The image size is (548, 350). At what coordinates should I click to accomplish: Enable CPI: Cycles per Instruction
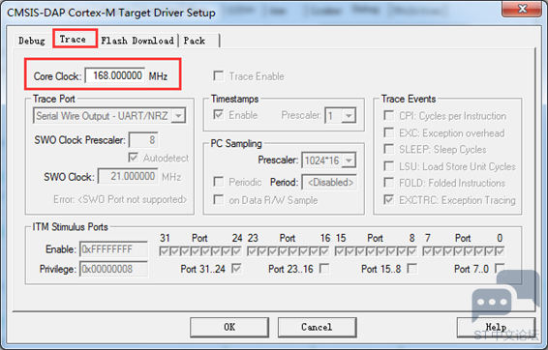pyautogui.click(x=389, y=115)
